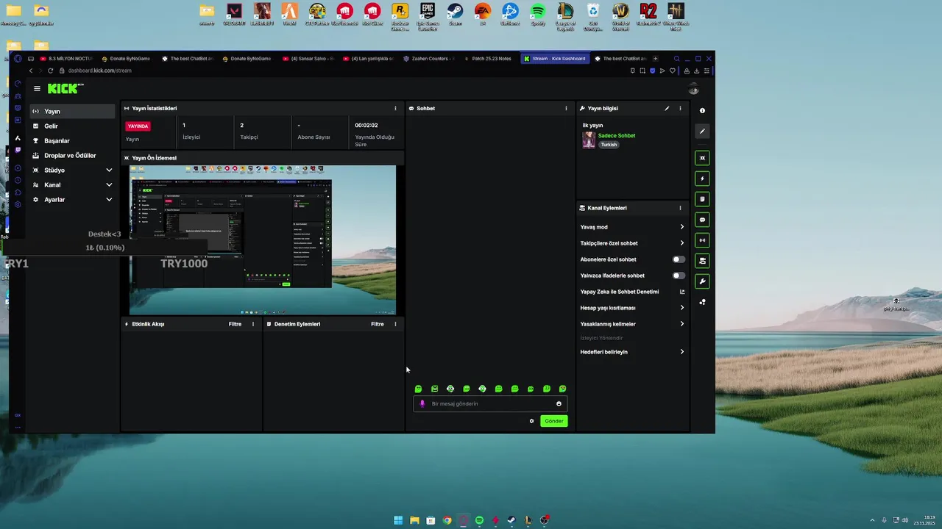942x529 pixels.
Task: Click the green KICK logo
Action: pos(64,89)
